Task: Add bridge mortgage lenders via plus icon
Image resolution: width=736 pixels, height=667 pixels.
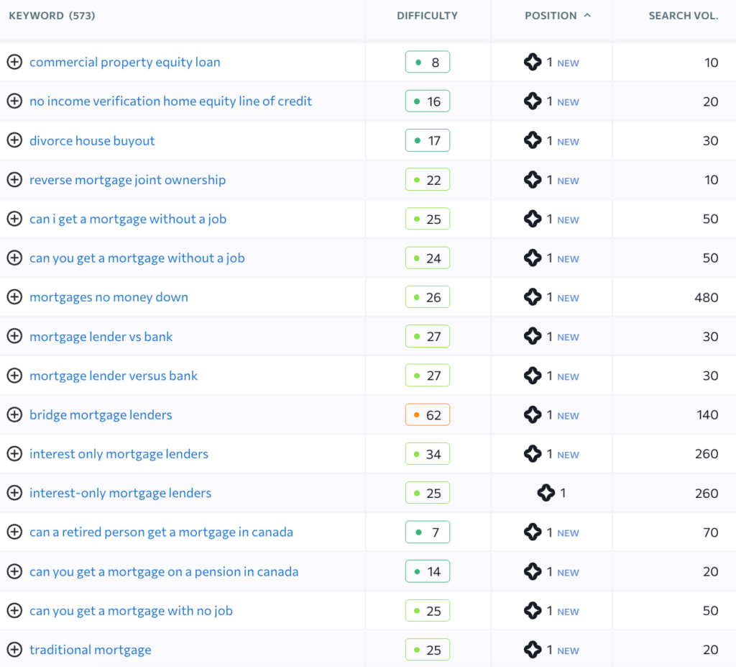Action: point(14,414)
